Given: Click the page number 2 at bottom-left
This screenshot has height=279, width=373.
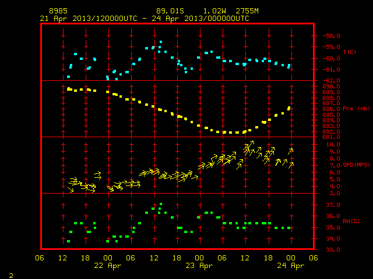Looking at the screenshot, I should pos(11,276).
